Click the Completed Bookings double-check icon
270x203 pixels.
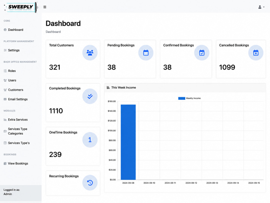[x=90, y=96]
